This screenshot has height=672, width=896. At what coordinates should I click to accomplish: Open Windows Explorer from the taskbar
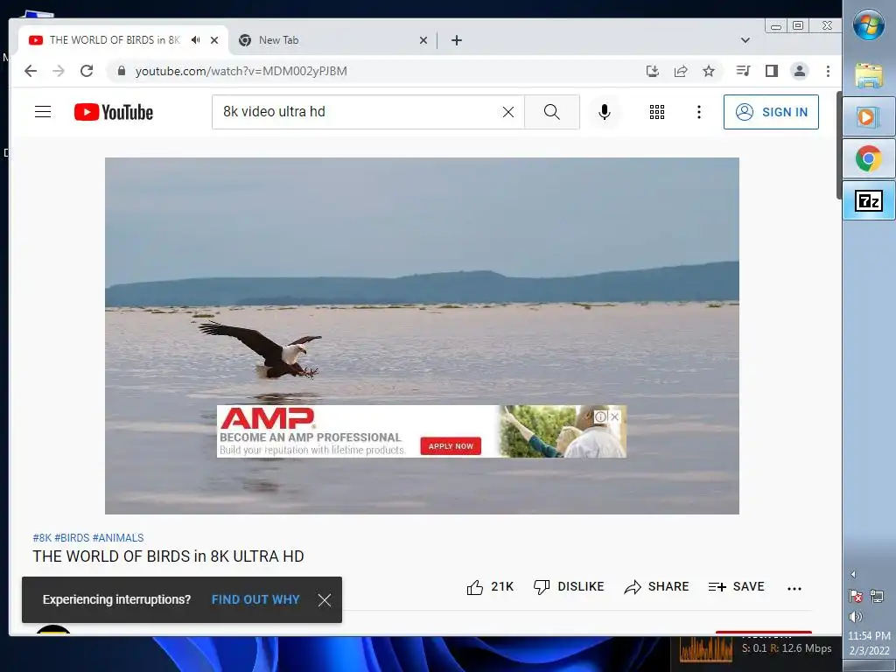click(x=869, y=76)
